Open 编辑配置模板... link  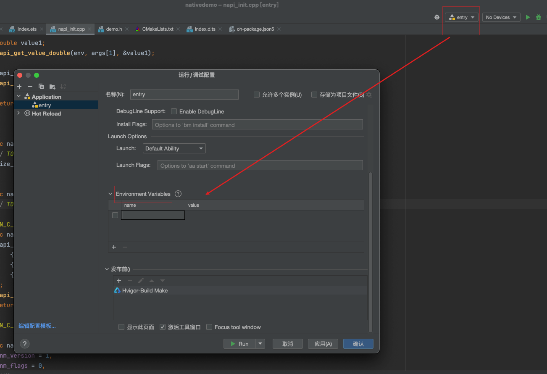pos(37,326)
